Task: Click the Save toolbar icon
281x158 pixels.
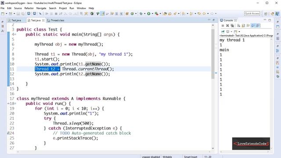Action: (x=18, y=14)
